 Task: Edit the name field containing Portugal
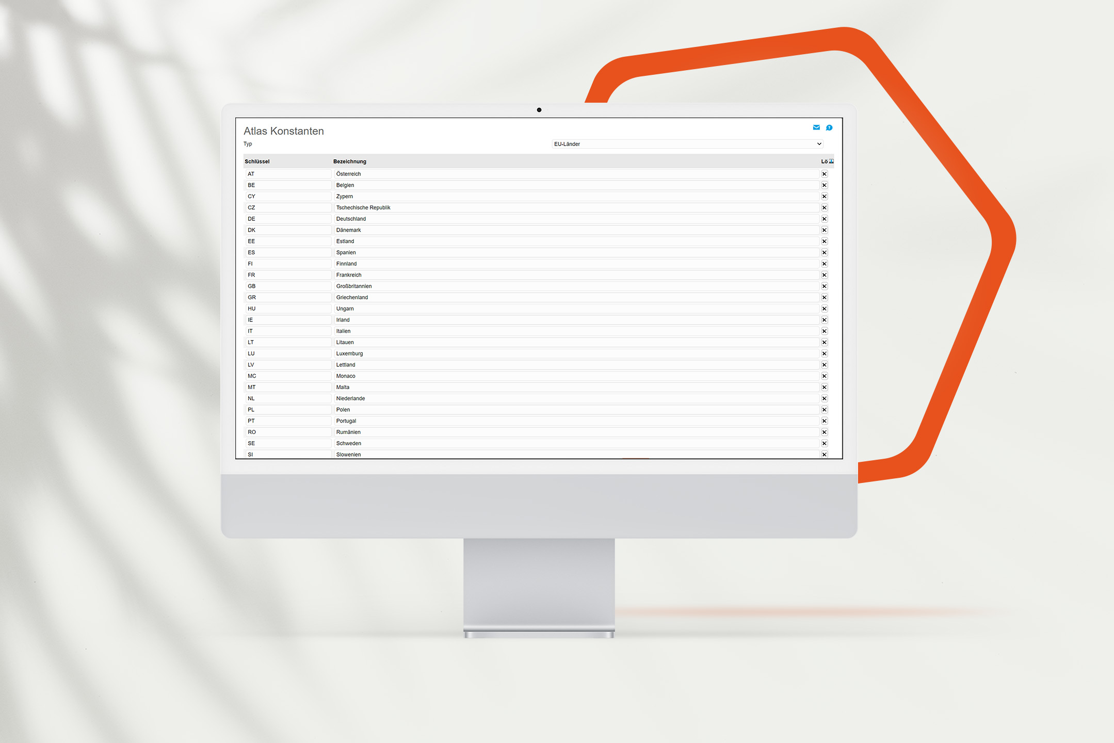pos(576,421)
